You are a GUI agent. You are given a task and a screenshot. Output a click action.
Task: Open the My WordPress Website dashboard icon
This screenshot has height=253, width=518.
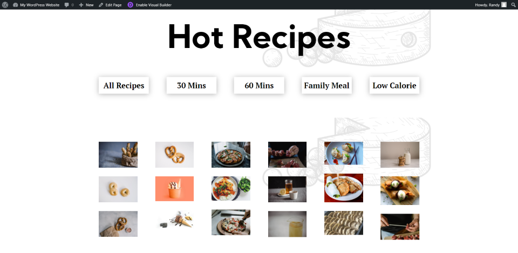click(15, 5)
